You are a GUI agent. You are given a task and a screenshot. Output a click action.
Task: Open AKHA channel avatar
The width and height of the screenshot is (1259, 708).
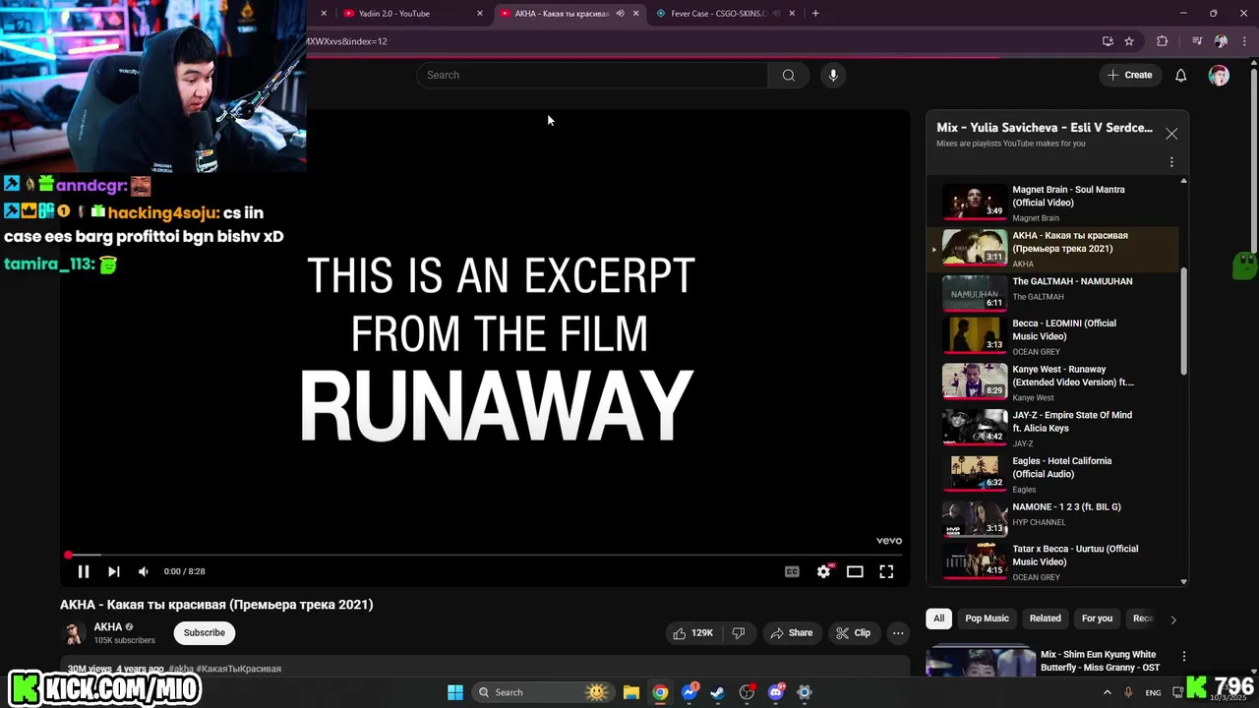point(75,633)
